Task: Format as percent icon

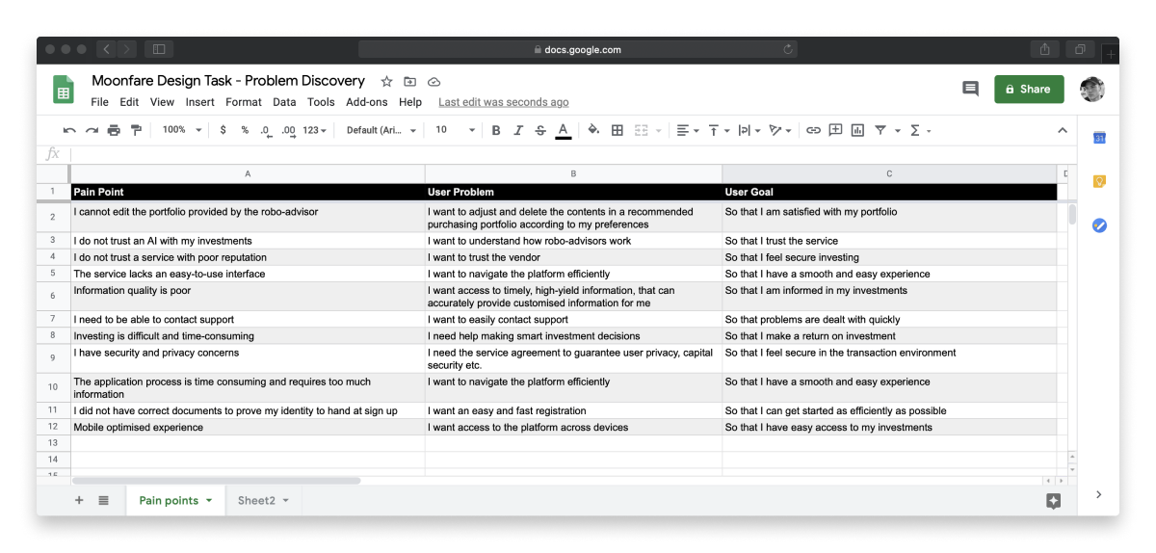Action: (245, 130)
